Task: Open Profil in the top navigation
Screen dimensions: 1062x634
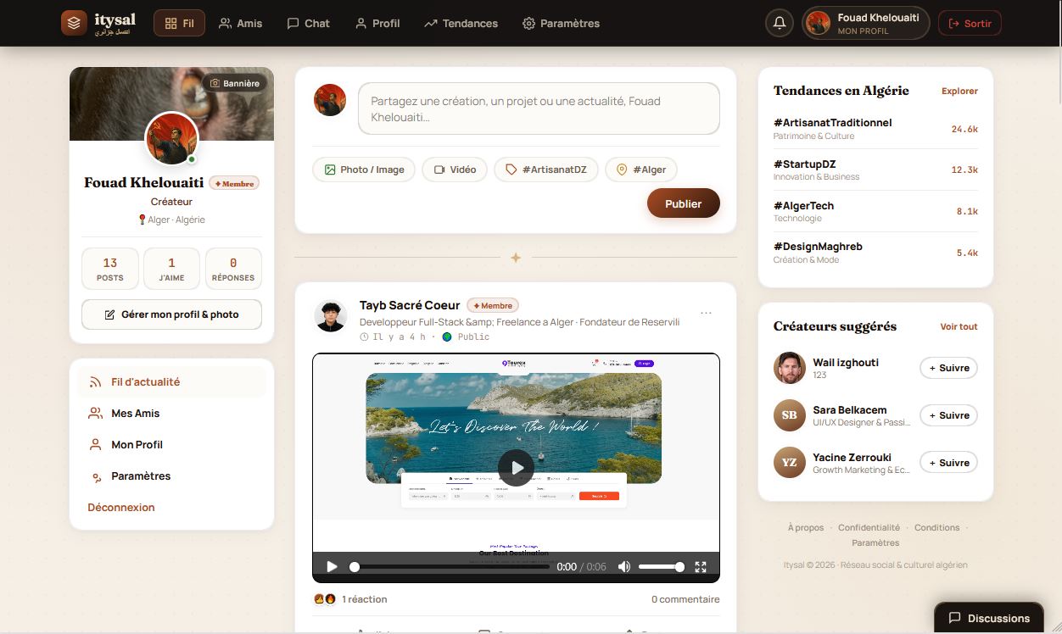Action: [377, 23]
